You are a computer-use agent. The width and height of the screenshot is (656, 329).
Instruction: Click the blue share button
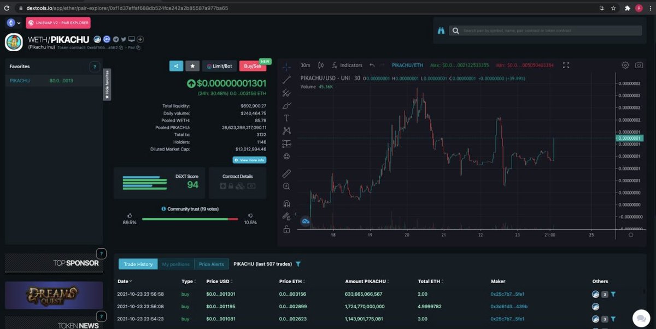click(176, 66)
